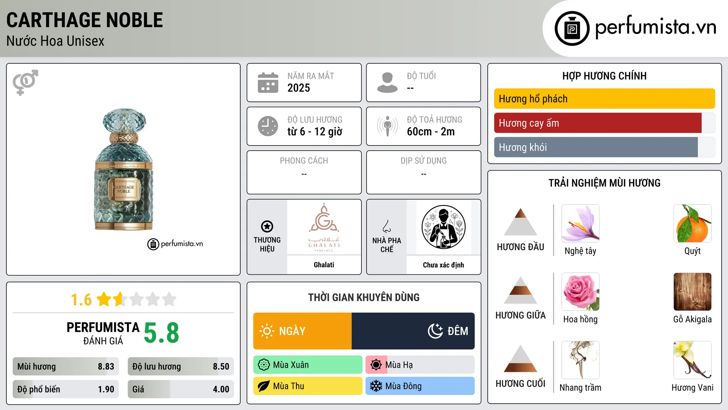The height and width of the screenshot is (410, 728).
Task: Click the blue-gray Hương khói accord bar
Action: [605, 147]
